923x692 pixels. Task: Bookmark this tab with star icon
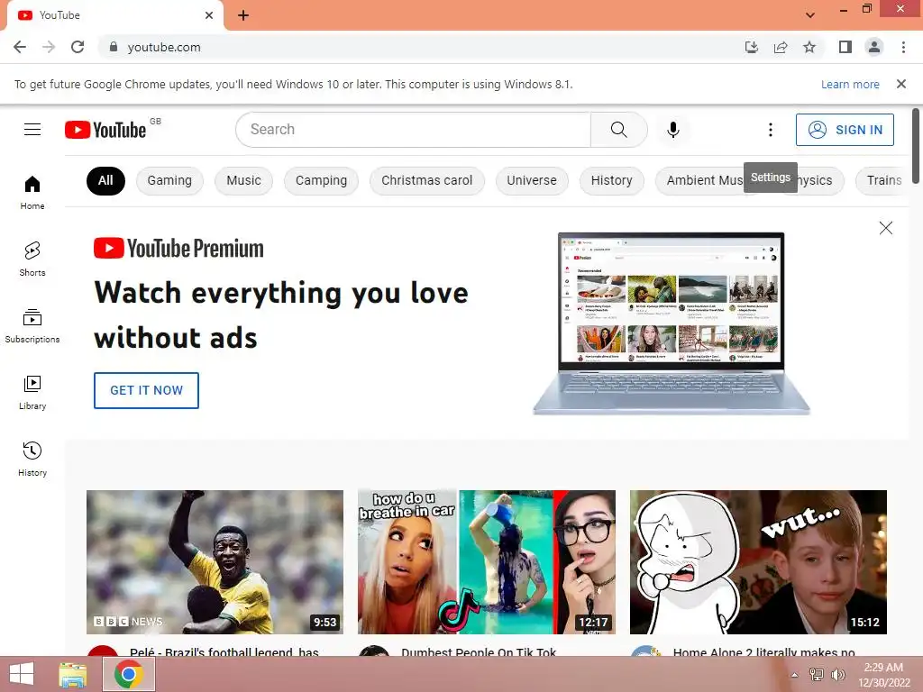(809, 47)
